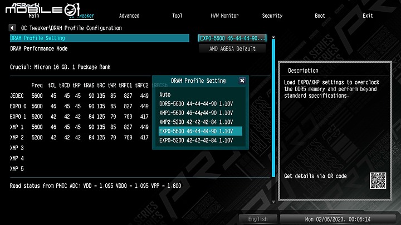The image size is (401, 225).
Task: Click the tWR column header
Action: click(x=112, y=86)
